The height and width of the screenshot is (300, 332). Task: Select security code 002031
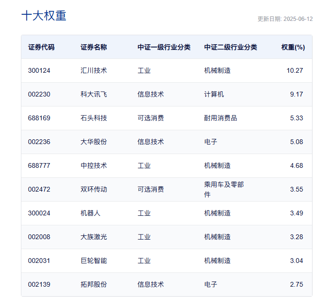[39, 261]
